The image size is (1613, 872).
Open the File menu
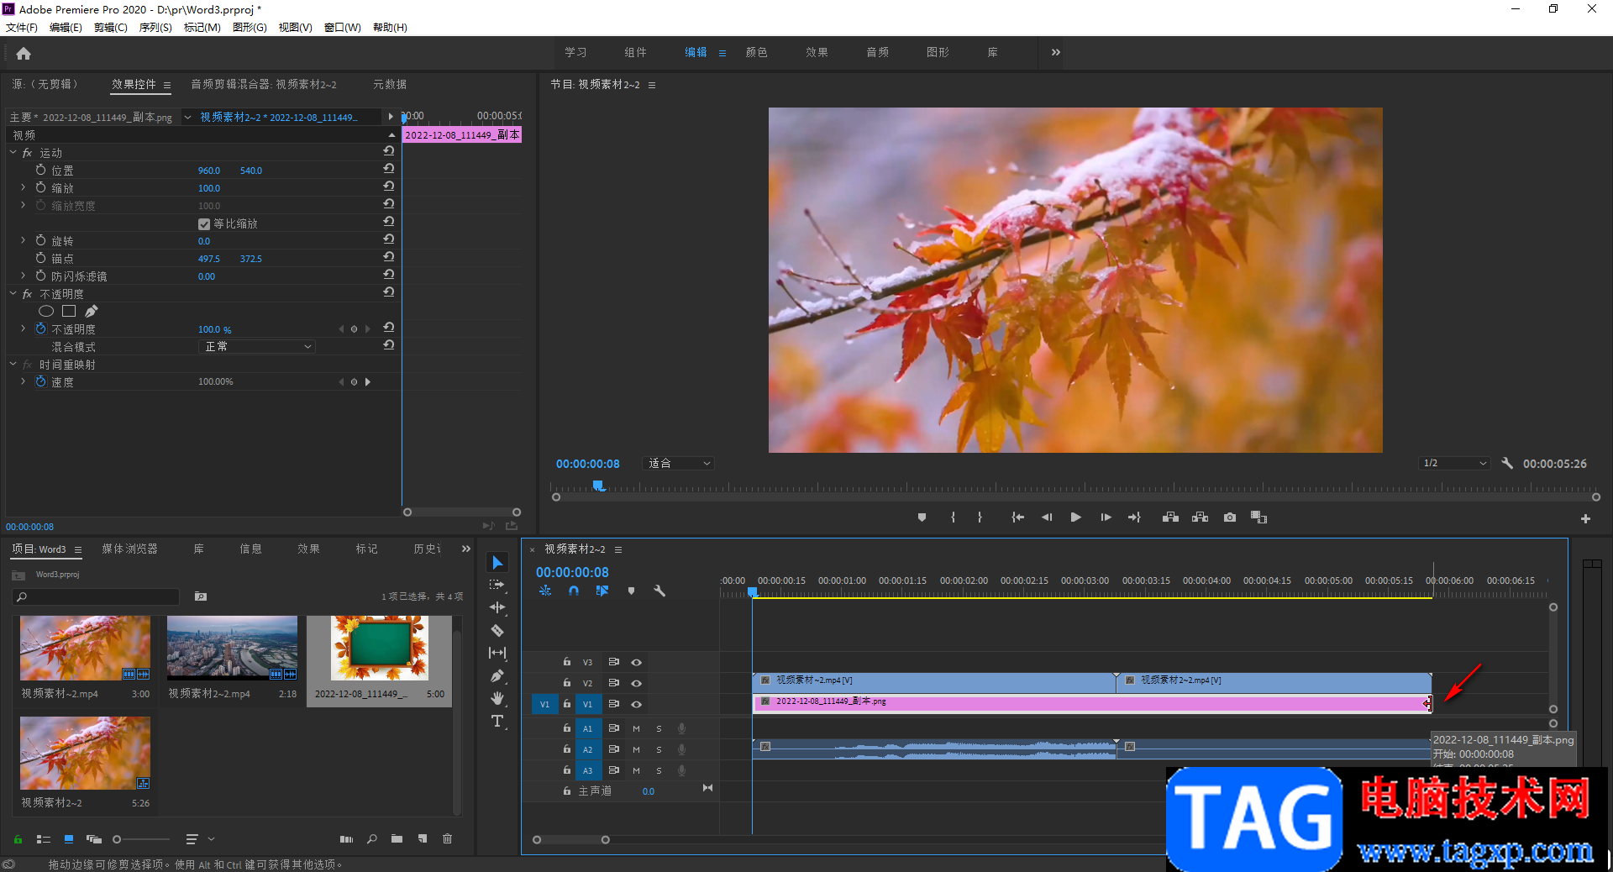click(22, 27)
